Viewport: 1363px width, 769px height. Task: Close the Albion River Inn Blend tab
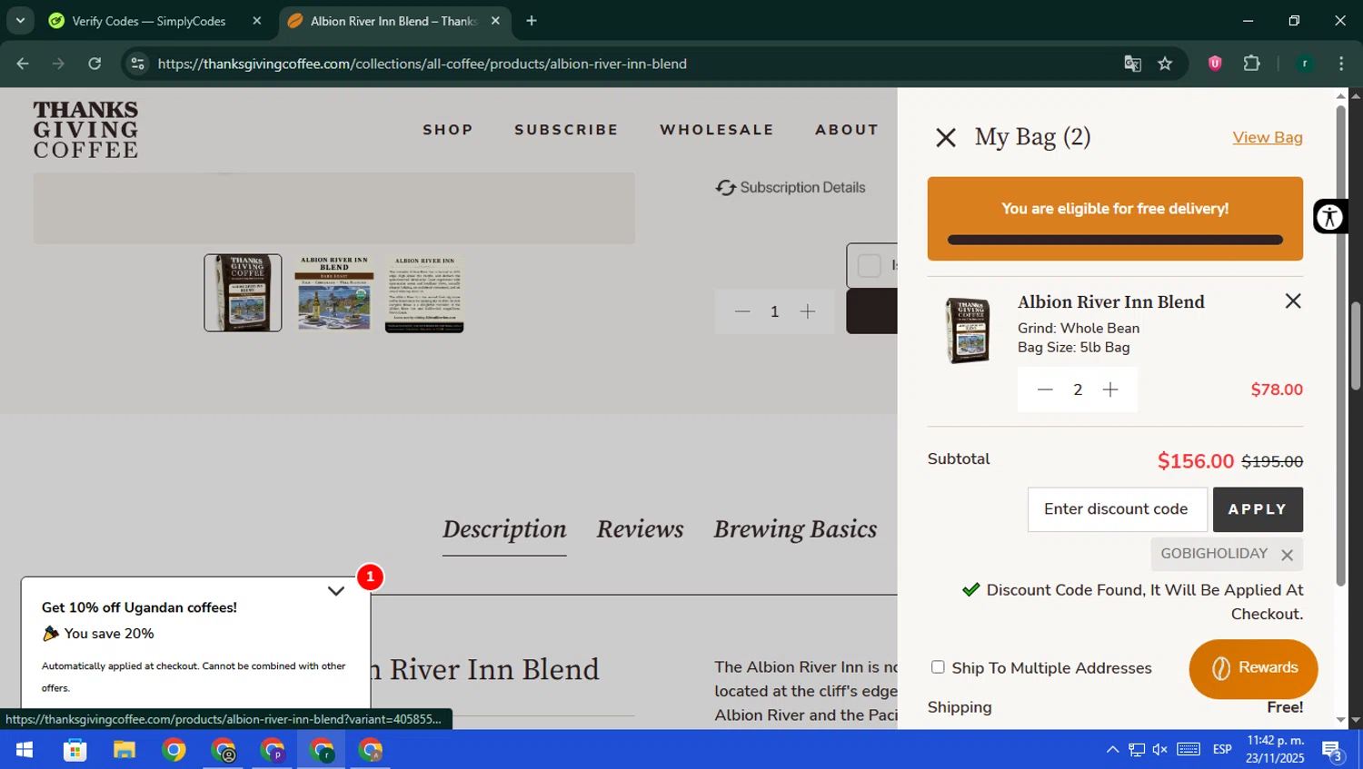coord(495,21)
